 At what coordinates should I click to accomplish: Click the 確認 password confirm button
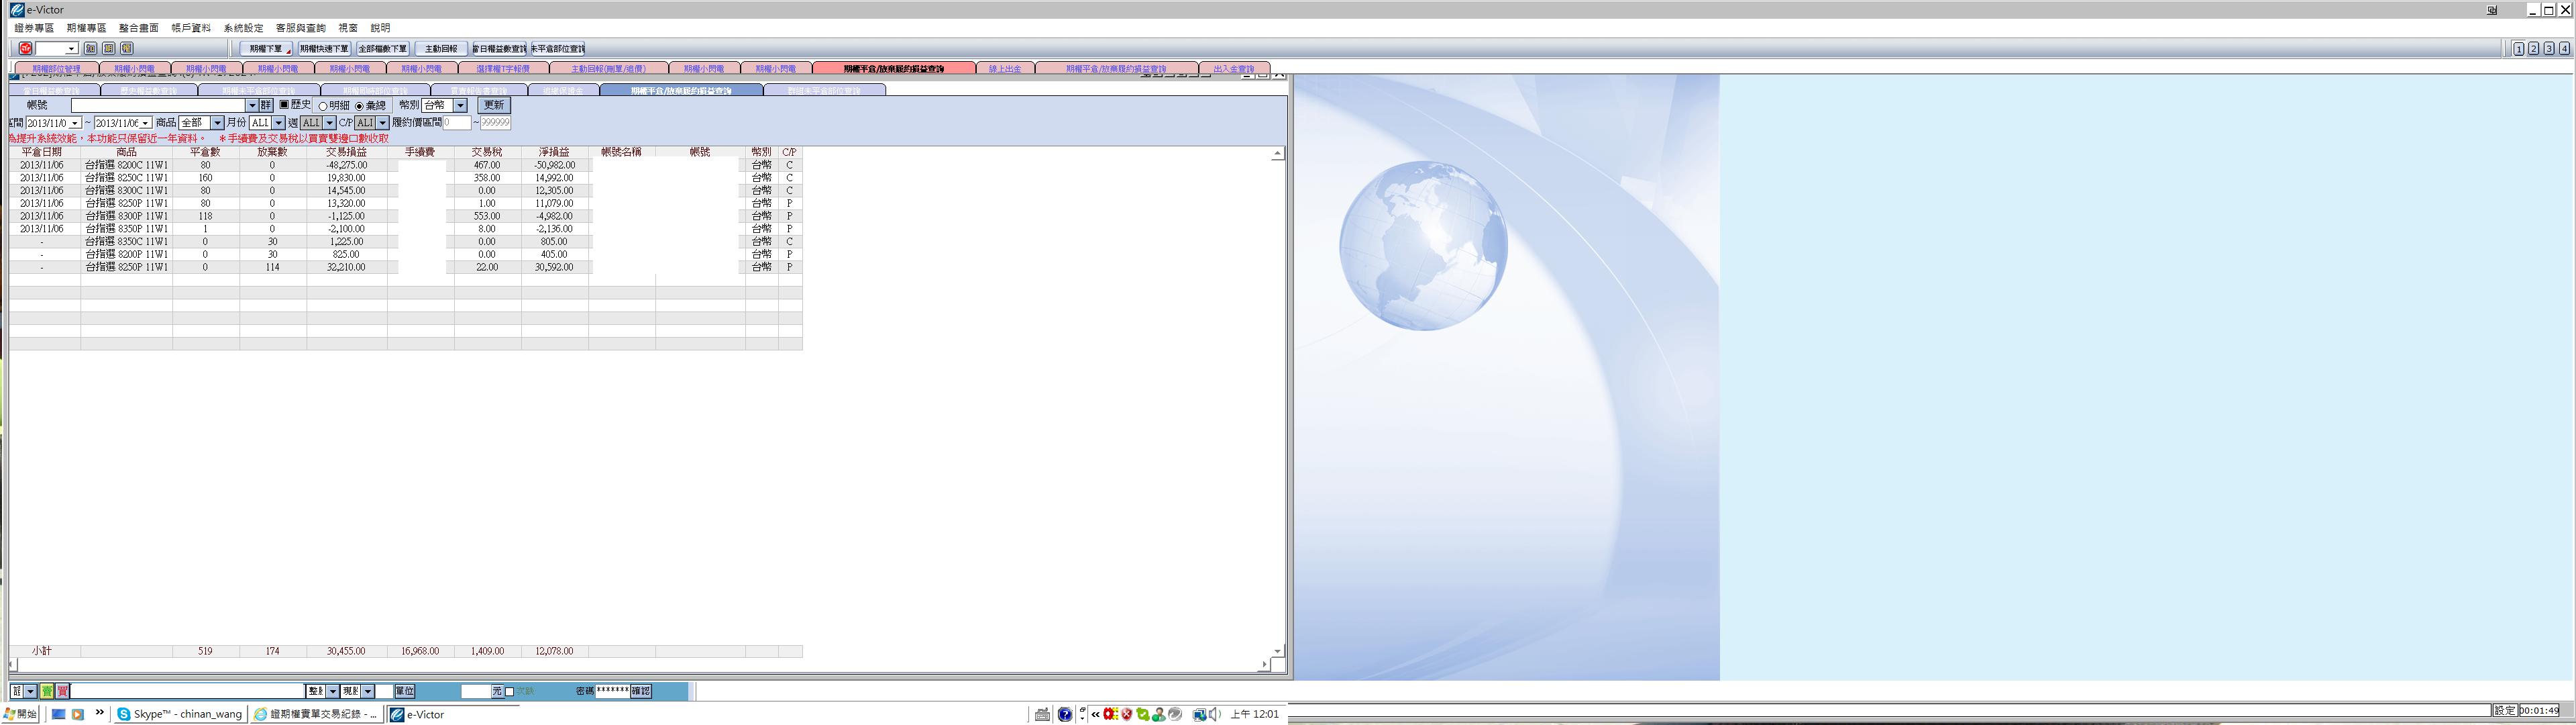click(641, 692)
